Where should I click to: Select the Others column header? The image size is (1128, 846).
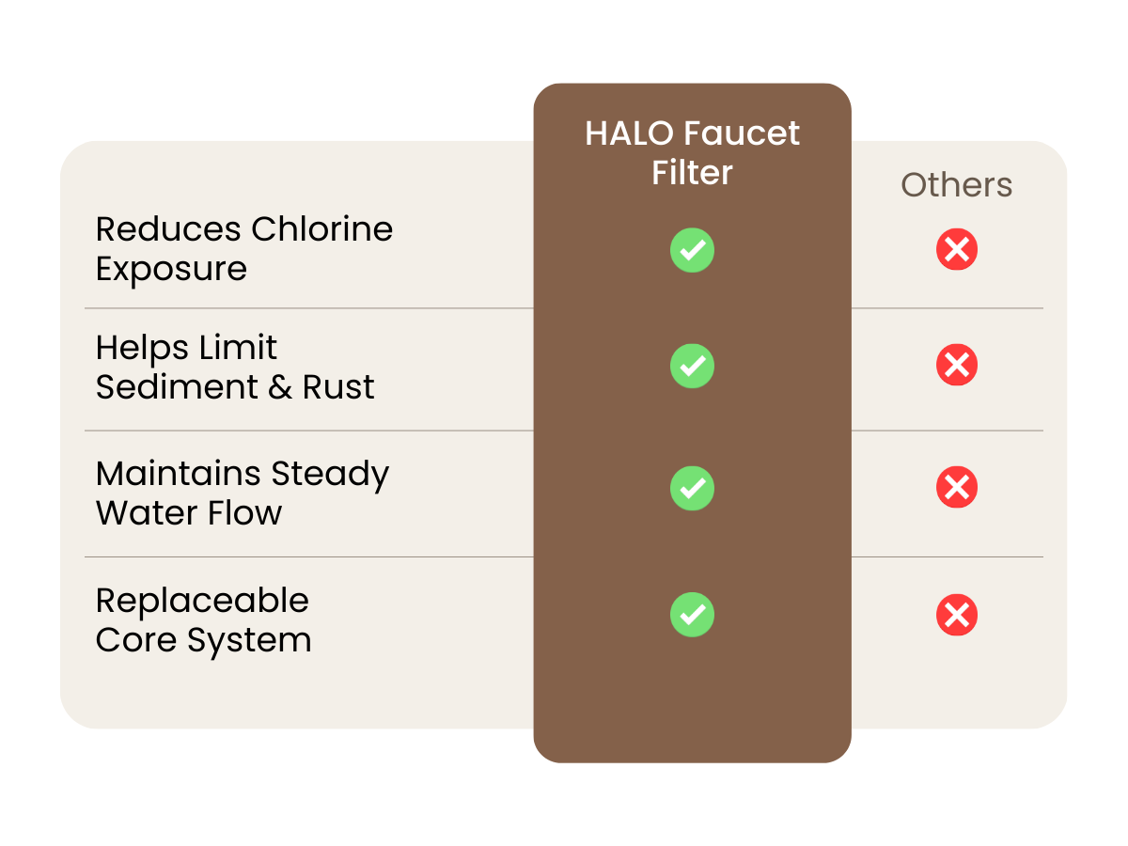click(957, 185)
